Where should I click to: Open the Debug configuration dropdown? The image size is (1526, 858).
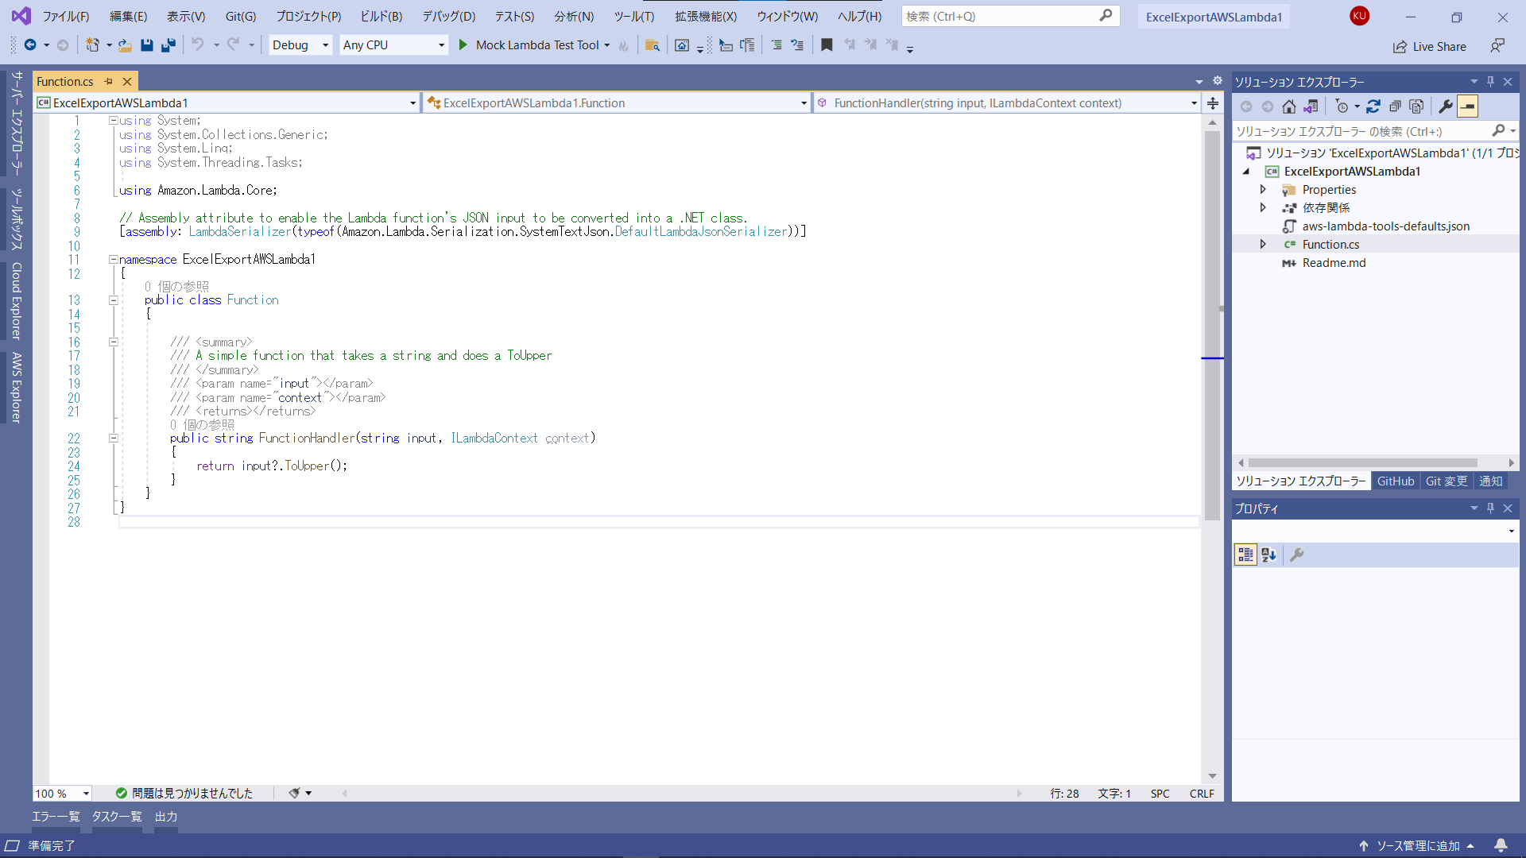300,45
